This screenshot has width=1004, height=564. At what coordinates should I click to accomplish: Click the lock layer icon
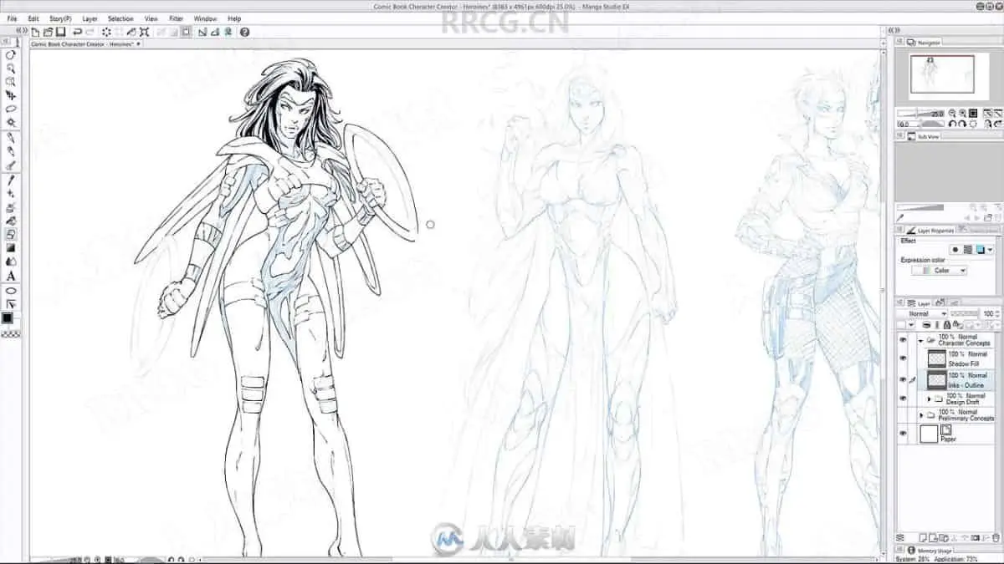tap(947, 325)
